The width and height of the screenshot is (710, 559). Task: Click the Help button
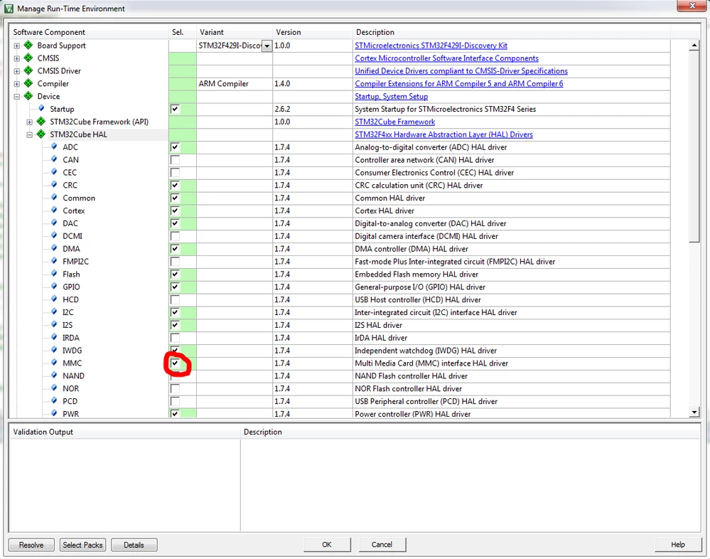678,545
